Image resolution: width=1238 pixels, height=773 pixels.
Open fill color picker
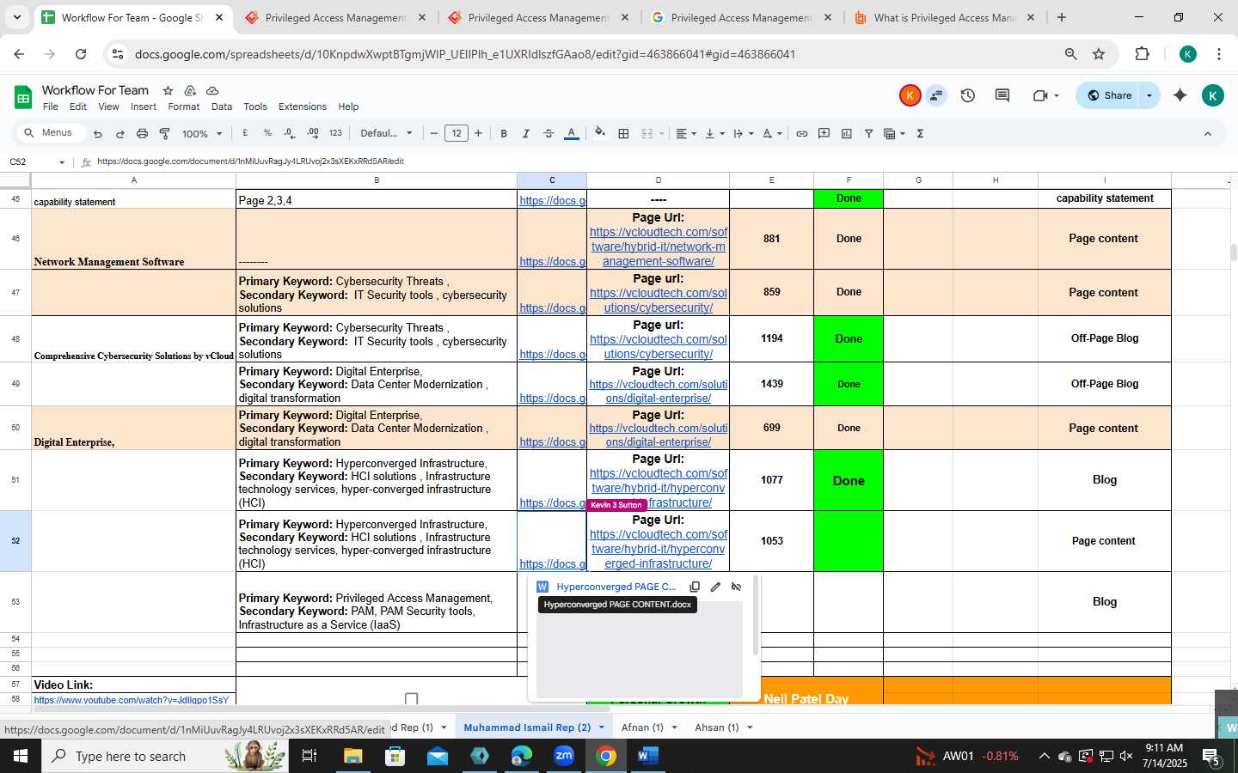[600, 133]
